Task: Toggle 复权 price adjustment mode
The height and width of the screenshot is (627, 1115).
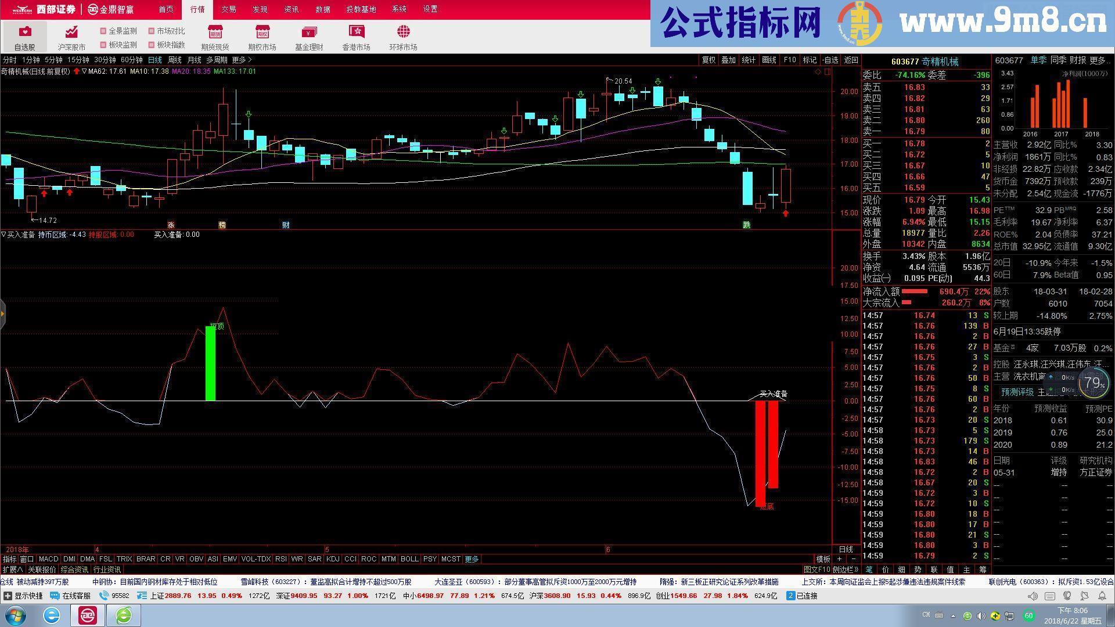Action: (x=709, y=60)
